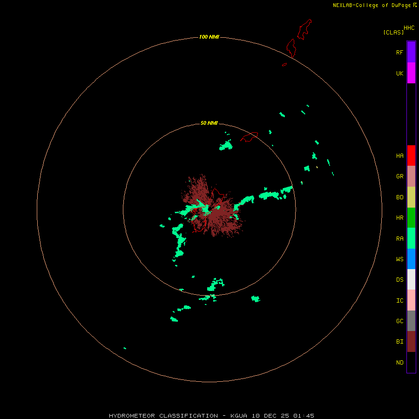Image resolution: width=419 pixels, height=419 pixels.
Task: Select the IC light pink legend swatch
Action: pyautogui.click(x=411, y=300)
